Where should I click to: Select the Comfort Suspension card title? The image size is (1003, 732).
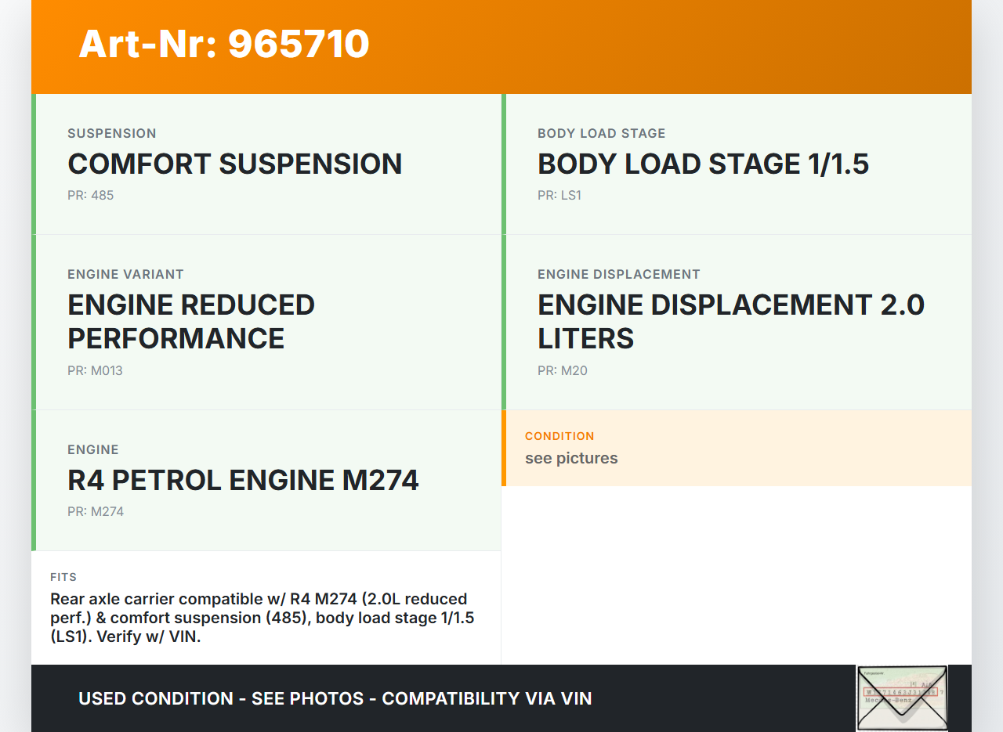tap(234, 164)
